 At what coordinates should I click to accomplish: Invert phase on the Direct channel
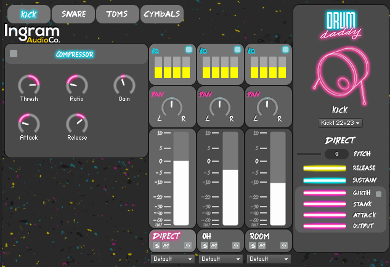pos(188,245)
